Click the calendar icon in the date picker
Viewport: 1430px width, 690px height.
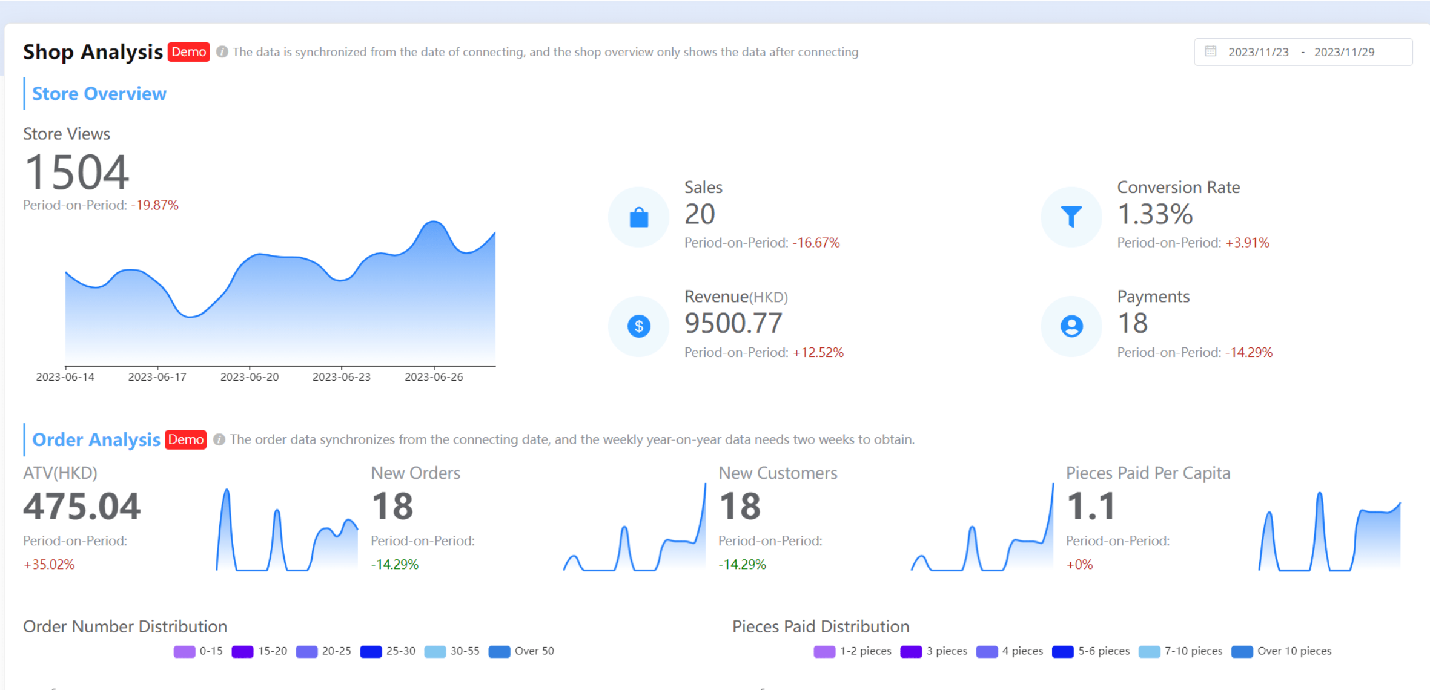pos(1210,52)
